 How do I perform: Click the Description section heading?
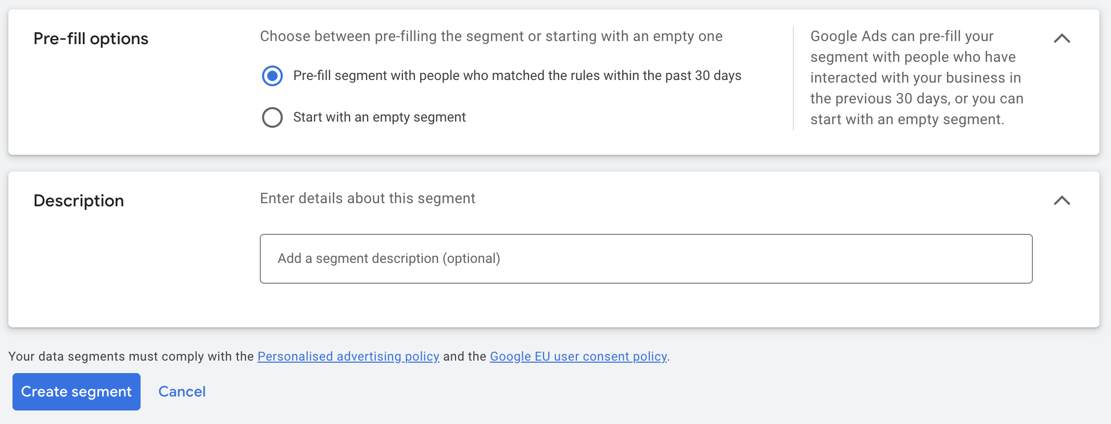[x=79, y=201]
